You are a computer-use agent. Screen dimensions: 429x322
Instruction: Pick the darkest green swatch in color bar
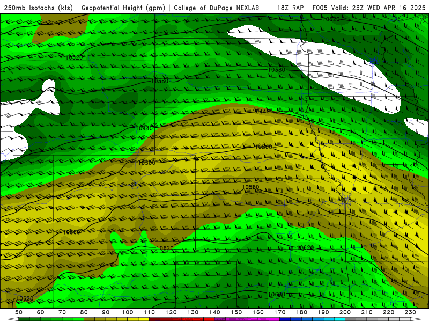[x=24, y=319]
